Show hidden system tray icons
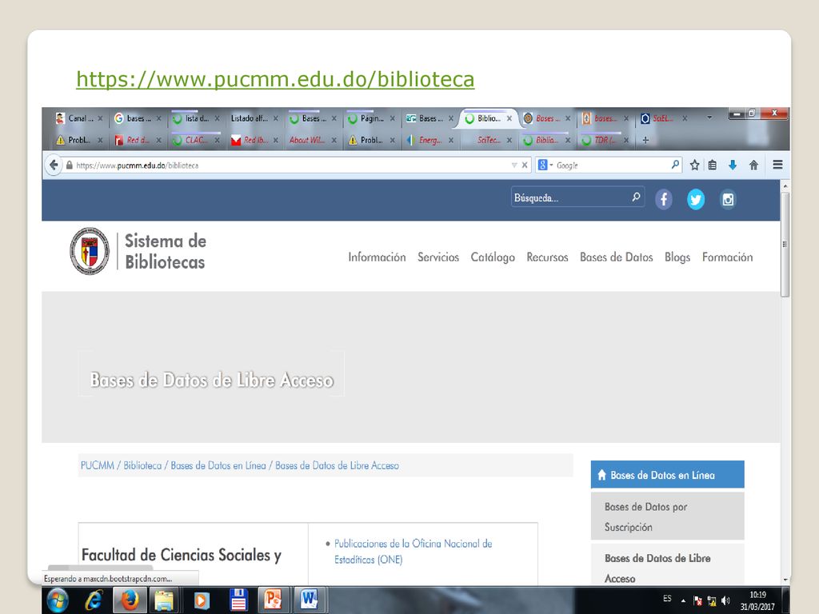This screenshot has height=614, width=819. pyautogui.click(x=683, y=600)
